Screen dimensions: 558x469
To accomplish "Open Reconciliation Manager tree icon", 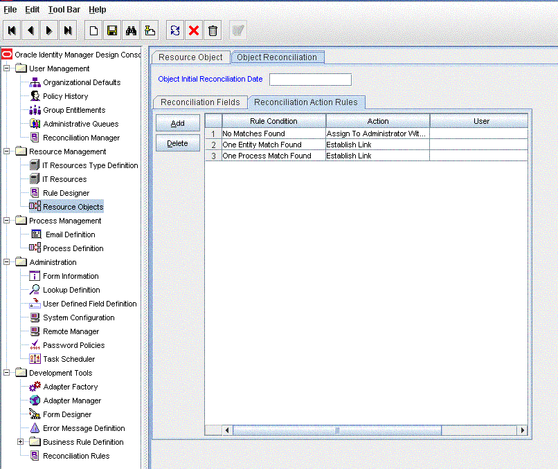I will 35,138.
